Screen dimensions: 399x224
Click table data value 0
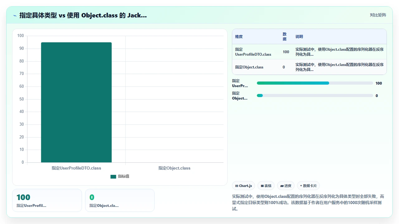(284, 67)
